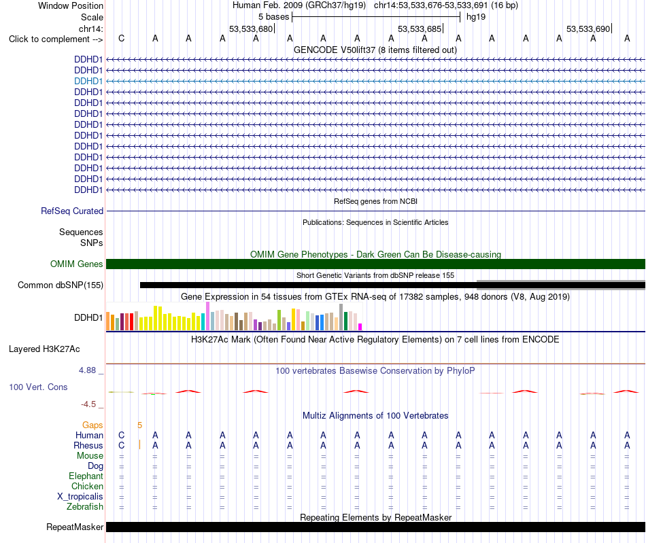This screenshot has height=543, width=646.
Task: Select the gray dbSNP variant bar
Action: click(x=561, y=285)
